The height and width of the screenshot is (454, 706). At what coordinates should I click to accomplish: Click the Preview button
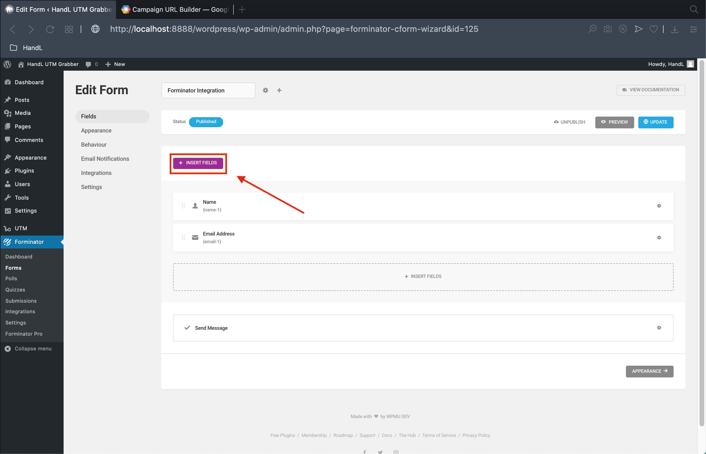pos(614,122)
